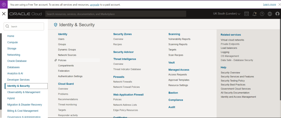Click the Help question mark icon
Viewport: 281px width, 118px height.
(262, 14)
